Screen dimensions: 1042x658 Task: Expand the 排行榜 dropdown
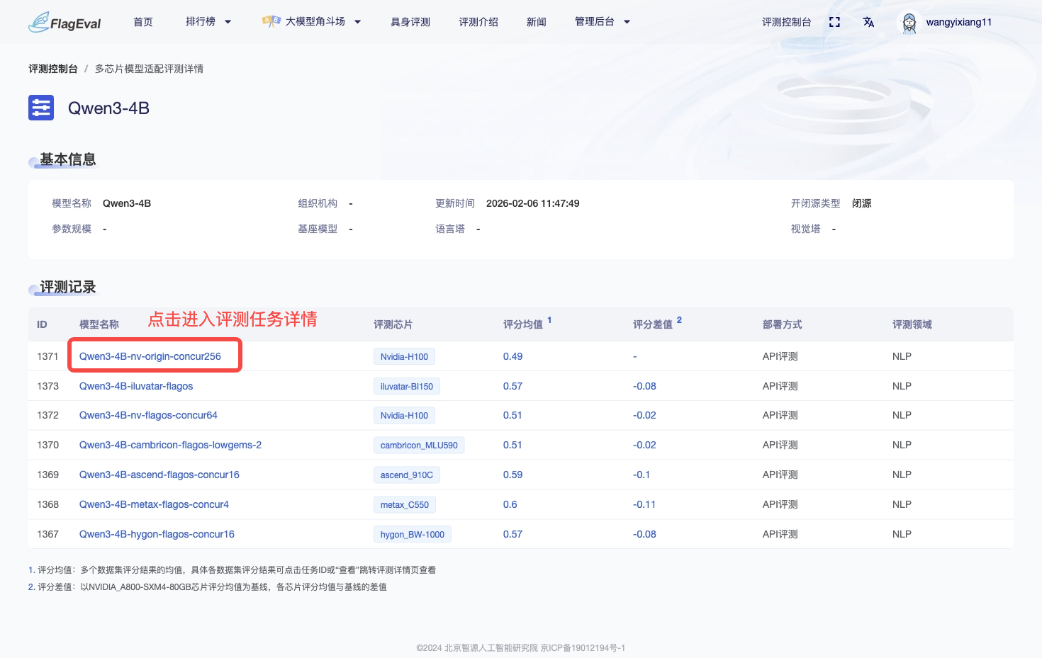[x=207, y=21]
